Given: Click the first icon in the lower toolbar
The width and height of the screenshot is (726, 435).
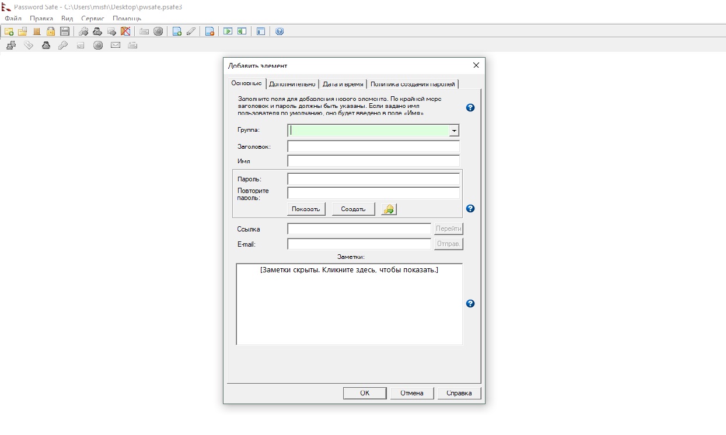Looking at the screenshot, I should coord(11,45).
